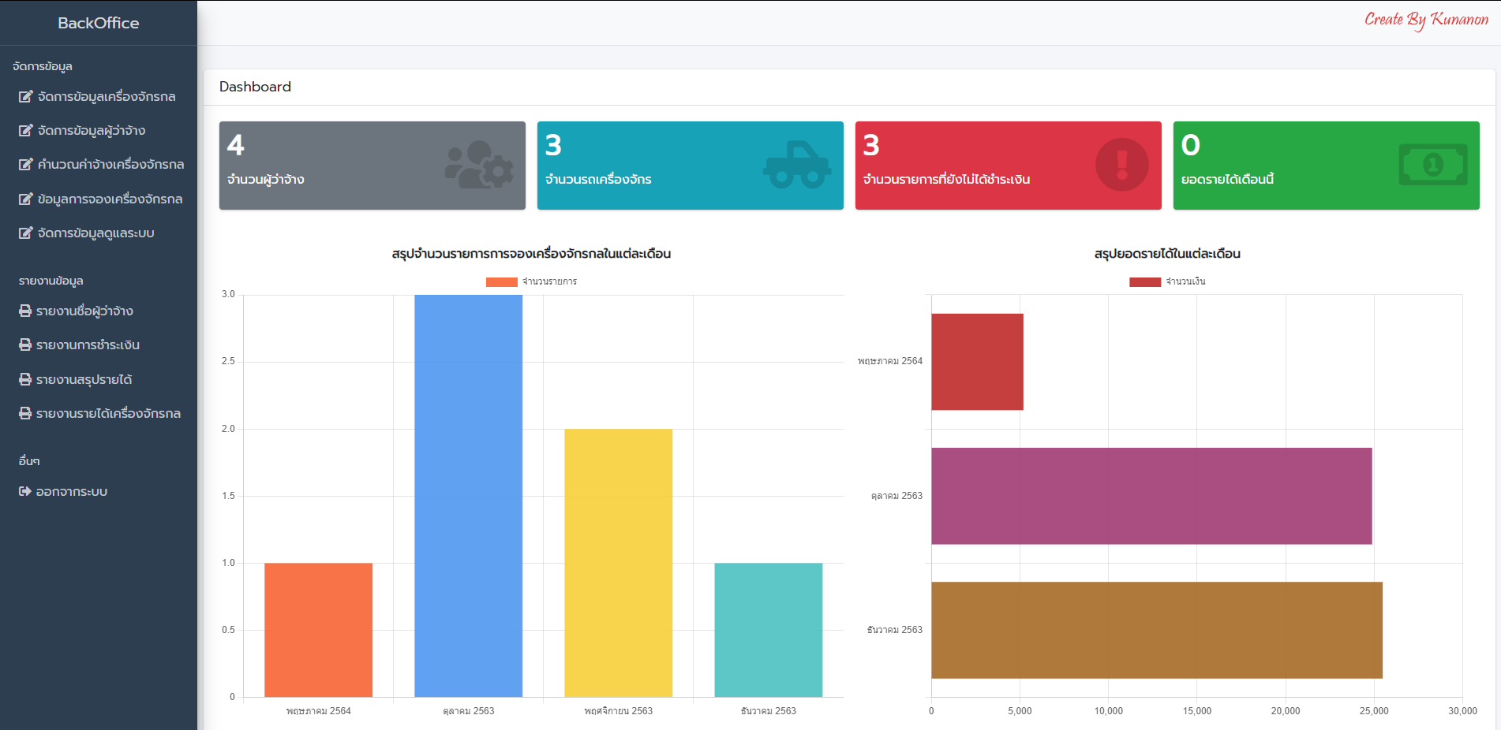Click the exclamation icon on red card

point(1121,165)
